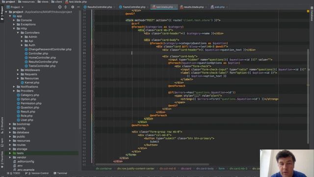Click div.row.justify-content-center in editor breadcrumbs
Image resolution: width=314 pixels, height=177 pixels.
(x=135, y=169)
